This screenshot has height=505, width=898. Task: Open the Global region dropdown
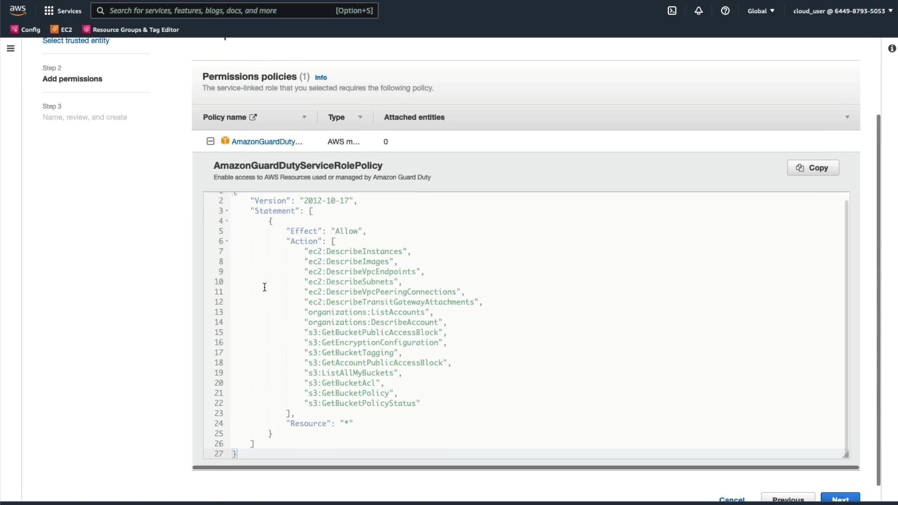point(761,11)
